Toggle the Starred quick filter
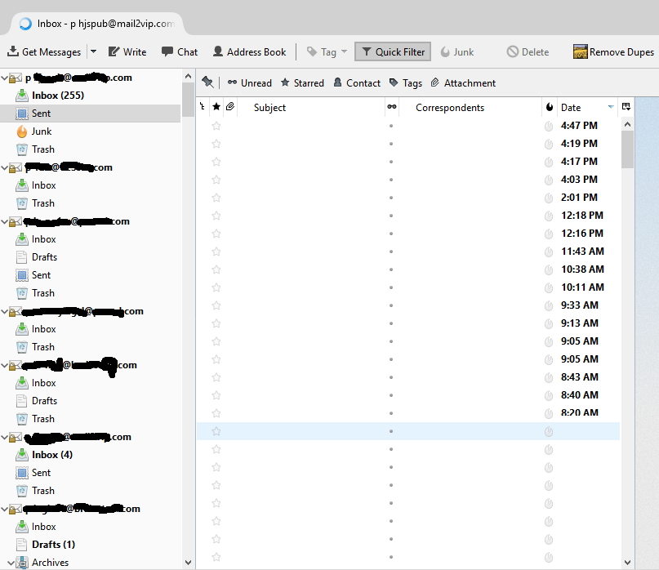Viewport: 659px width, 570px height. tap(302, 82)
